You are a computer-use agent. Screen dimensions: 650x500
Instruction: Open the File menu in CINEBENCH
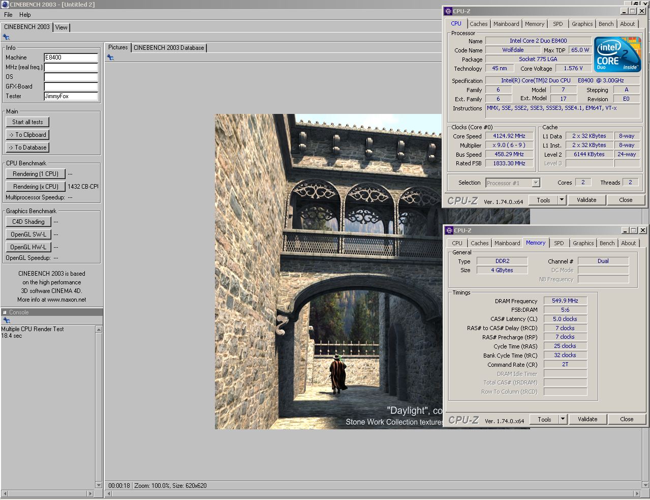coord(8,15)
